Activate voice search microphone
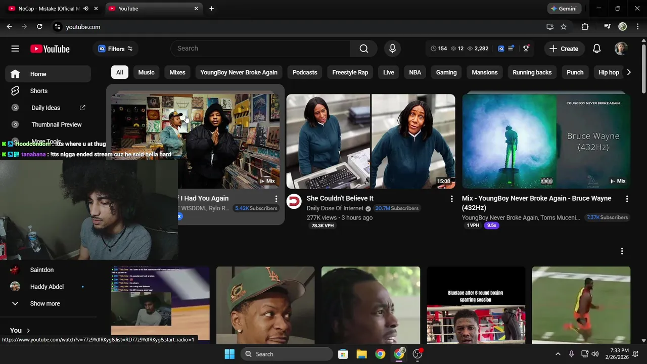Viewport: 647px width, 364px height. click(x=392, y=49)
